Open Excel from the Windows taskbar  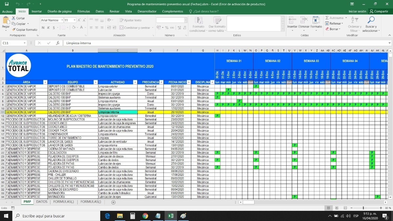pyautogui.click(x=171, y=216)
